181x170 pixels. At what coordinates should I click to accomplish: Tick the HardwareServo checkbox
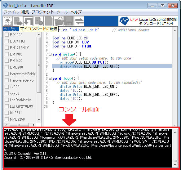pyautogui.click(x=7, y=80)
